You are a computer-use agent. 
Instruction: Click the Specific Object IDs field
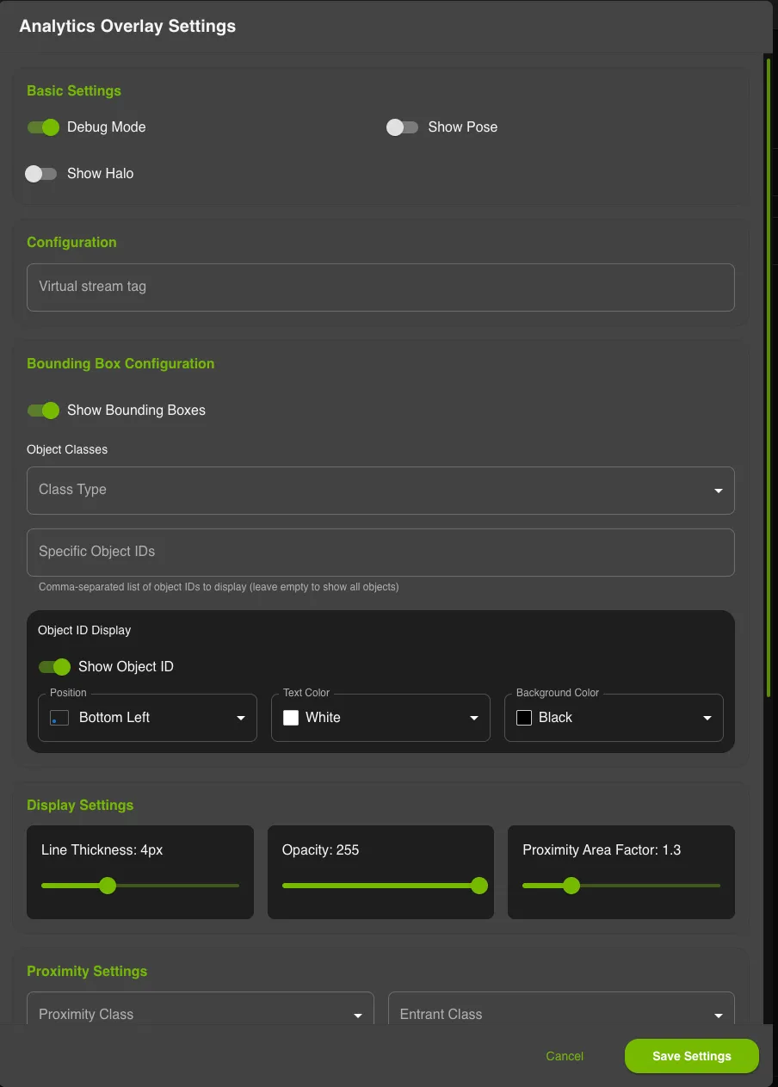[x=380, y=553]
